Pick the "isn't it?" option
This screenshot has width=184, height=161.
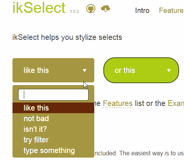(53, 129)
